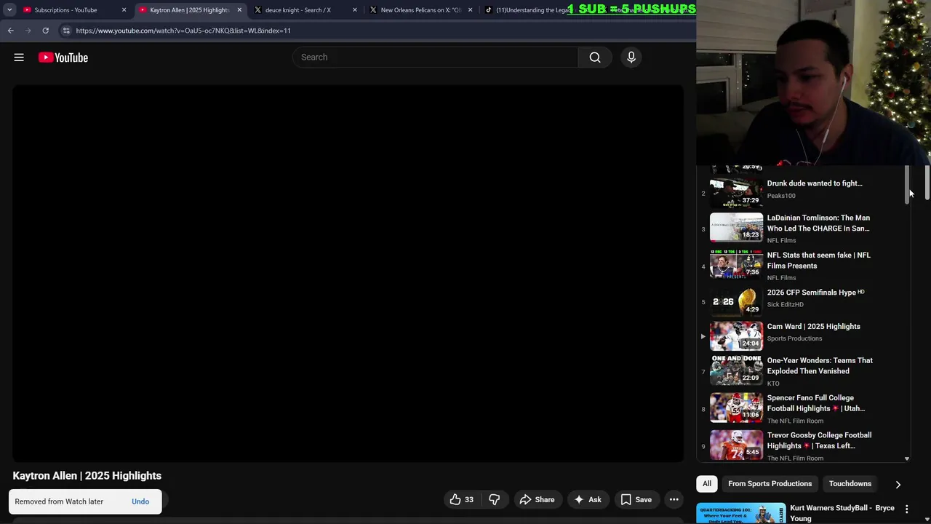Open Cam Ward | 2025 Highlights title

pyautogui.click(x=813, y=327)
